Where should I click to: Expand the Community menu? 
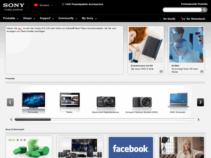click(x=68, y=18)
